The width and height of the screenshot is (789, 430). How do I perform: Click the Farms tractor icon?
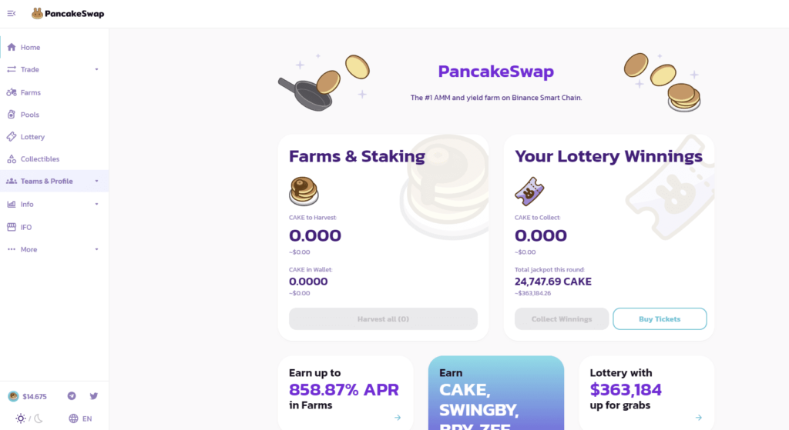[12, 92]
